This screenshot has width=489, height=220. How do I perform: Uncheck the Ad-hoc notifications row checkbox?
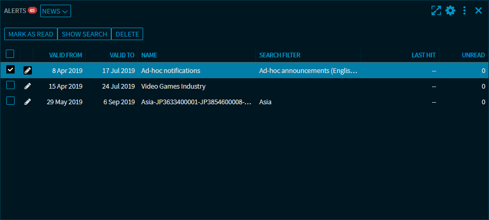[x=10, y=70]
